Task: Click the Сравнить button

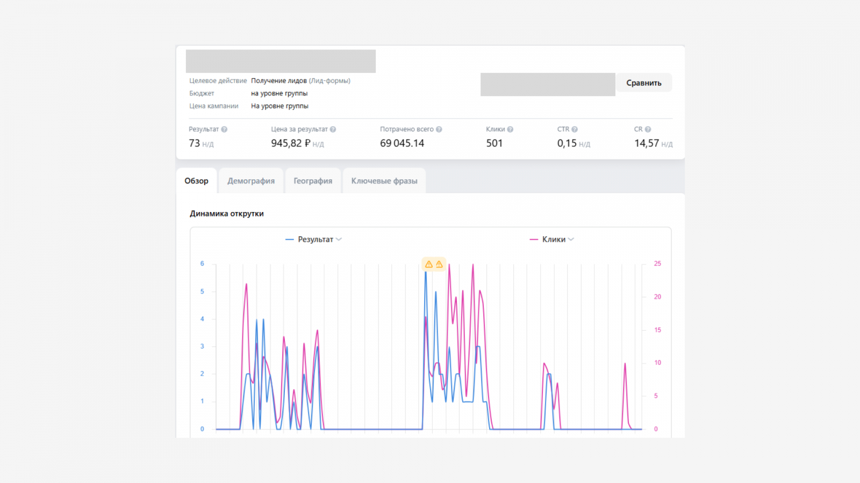Action: click(x=644, y=83)
